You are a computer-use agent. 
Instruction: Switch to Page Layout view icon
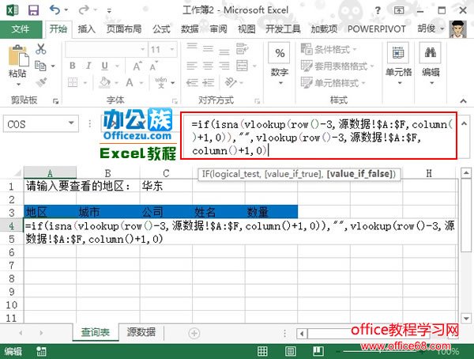click(x=291, y=351)
